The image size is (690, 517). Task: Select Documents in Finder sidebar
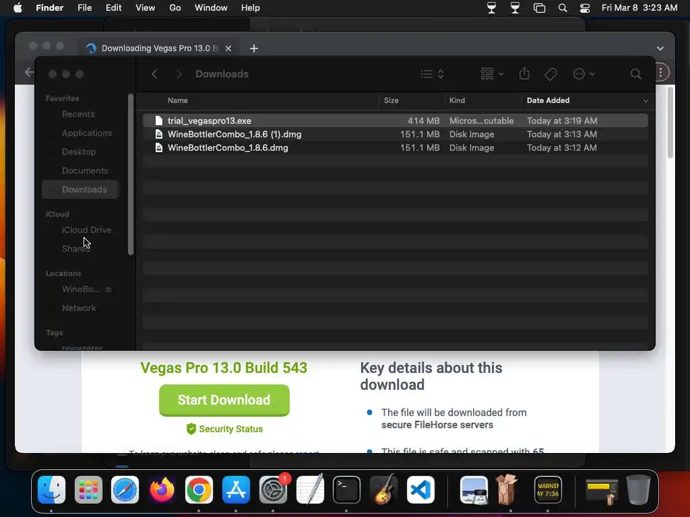click(80, 170)
